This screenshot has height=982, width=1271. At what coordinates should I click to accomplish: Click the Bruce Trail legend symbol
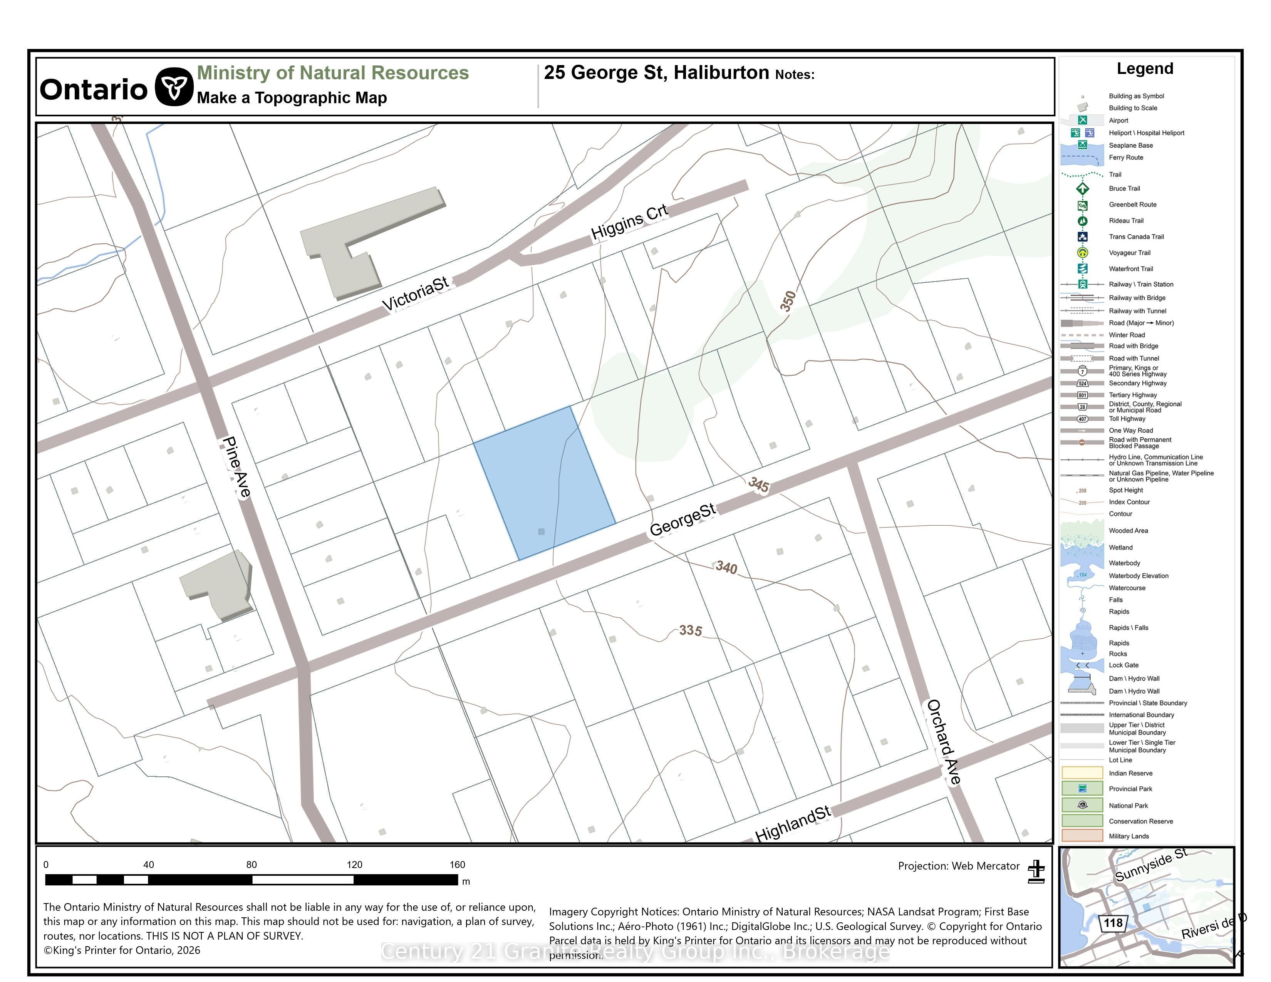(1082, 188)
